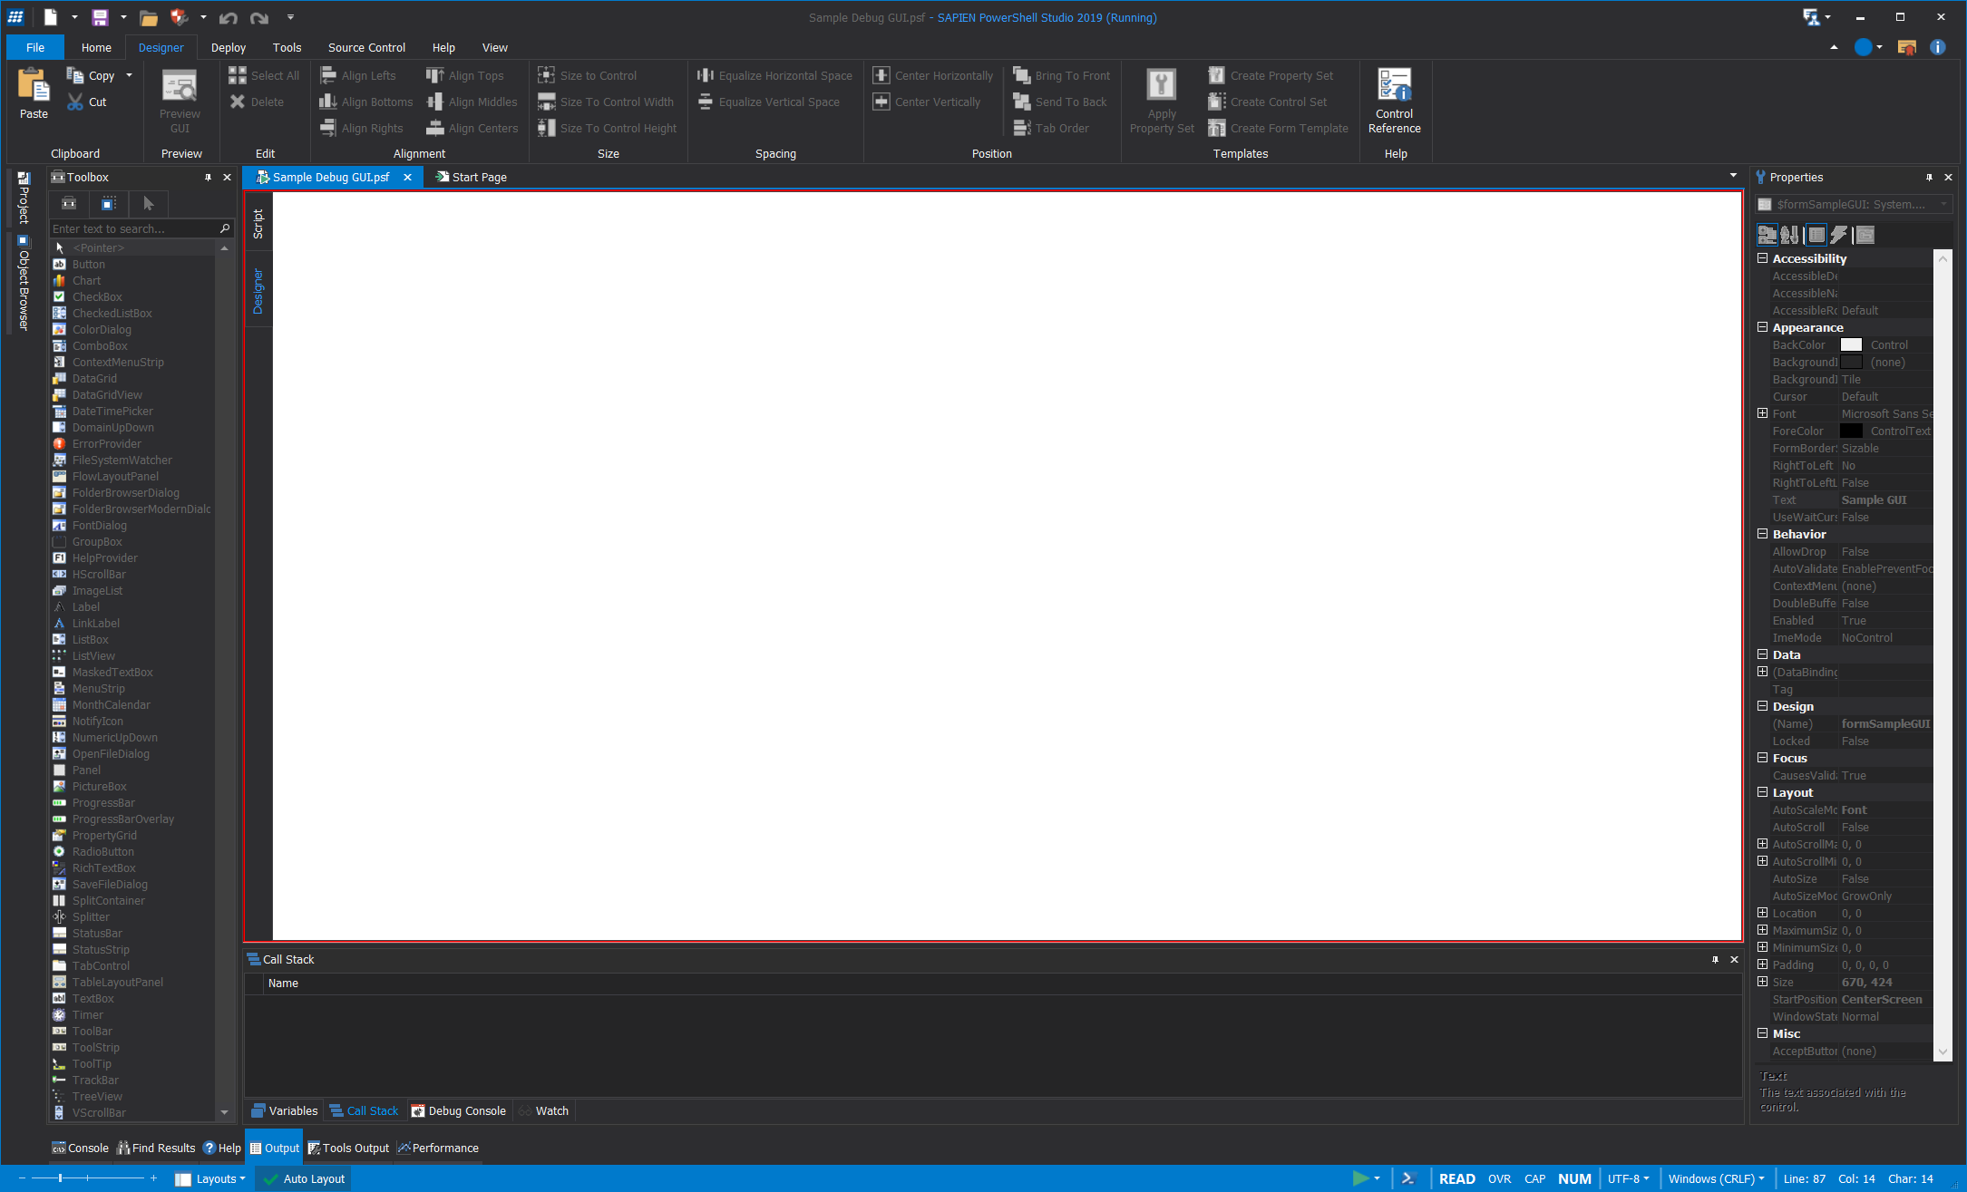Click Center Horizontally button

[x=933, y=75]
